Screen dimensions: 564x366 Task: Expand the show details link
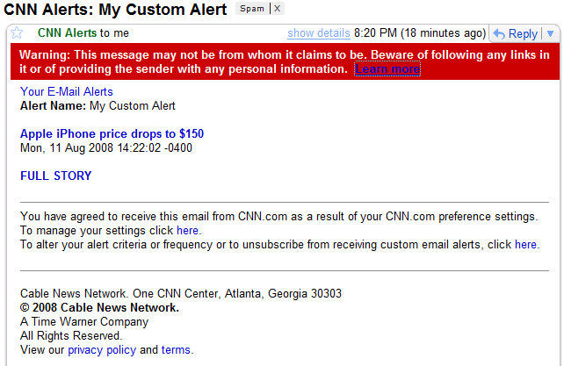(x=319, y=33)
